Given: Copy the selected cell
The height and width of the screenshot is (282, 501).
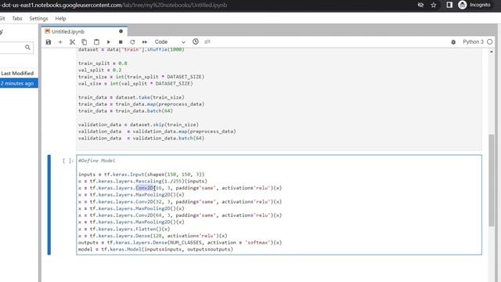Looking at the screenshot, I should [x=85, y=42].
